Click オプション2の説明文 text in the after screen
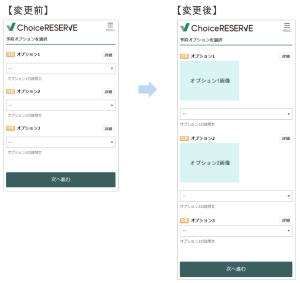 tap(197, 206)
